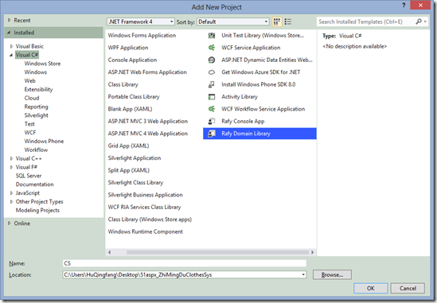Select Split App (XAML) template
Image resolution: width=437 pixels, height=303 pixels.
tap(129, 170)
